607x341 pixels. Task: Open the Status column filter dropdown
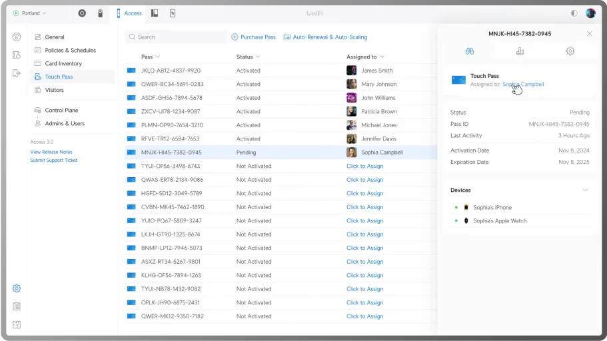pyautogui.click(x=248, y=57)
